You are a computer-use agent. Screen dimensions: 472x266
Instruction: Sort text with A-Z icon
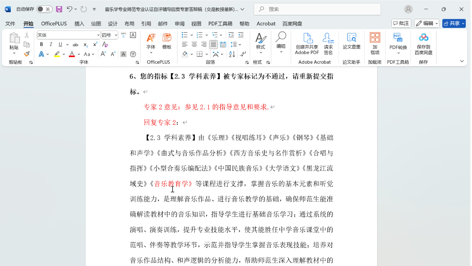[x=232, y=54]
